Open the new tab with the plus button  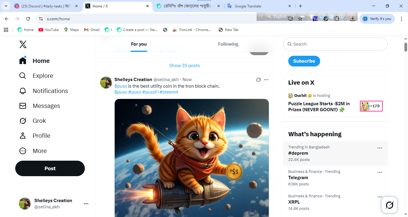pyautogui.click(x=300, y=6)
